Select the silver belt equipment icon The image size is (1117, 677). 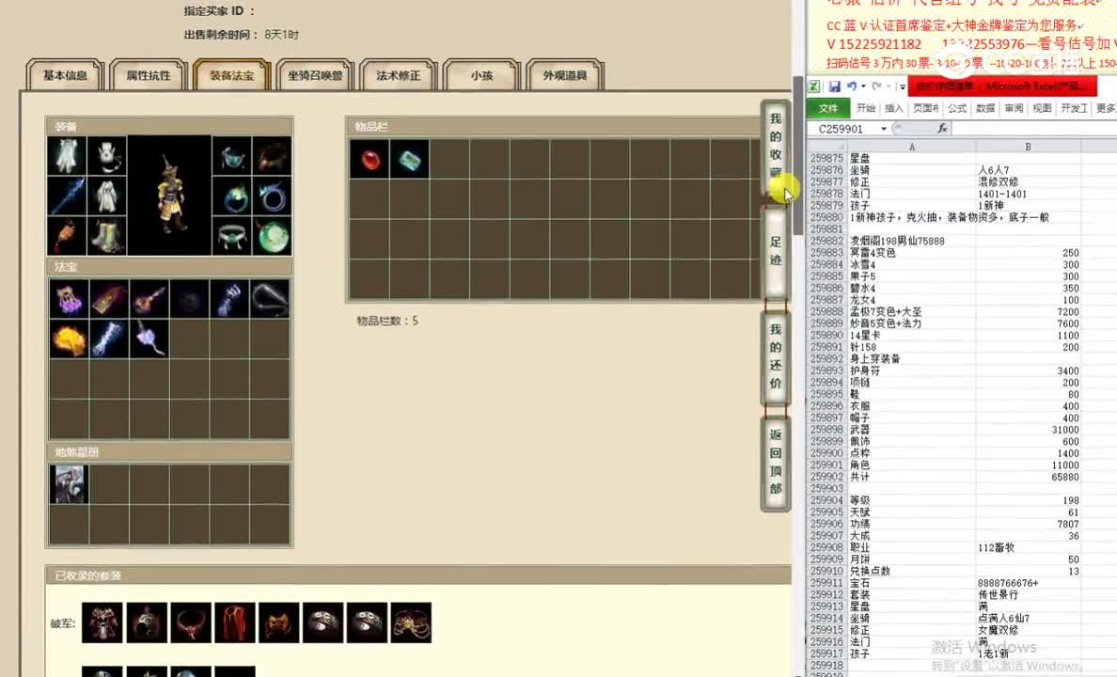click(x=232, y=236)
